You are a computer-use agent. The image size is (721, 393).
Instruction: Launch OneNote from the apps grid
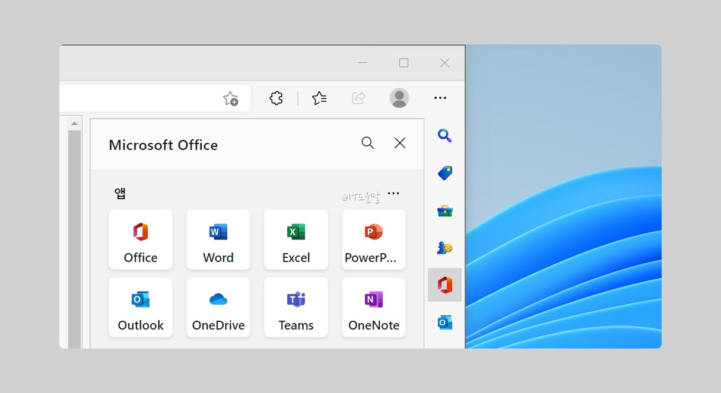(374, 307)
